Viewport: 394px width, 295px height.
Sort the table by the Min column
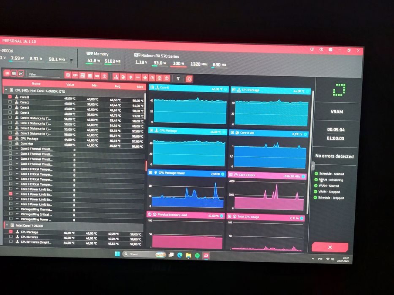click(95, 85)
